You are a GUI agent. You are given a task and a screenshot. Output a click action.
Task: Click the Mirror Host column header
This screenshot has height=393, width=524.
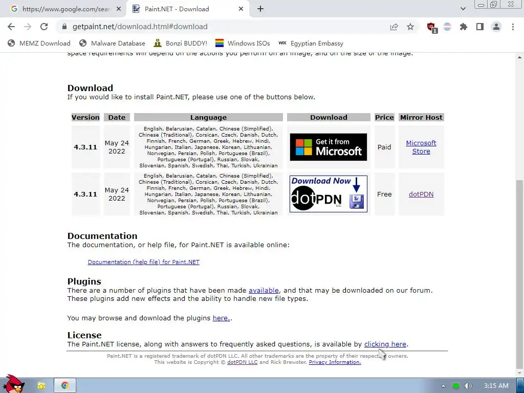[x=421, y=117]
